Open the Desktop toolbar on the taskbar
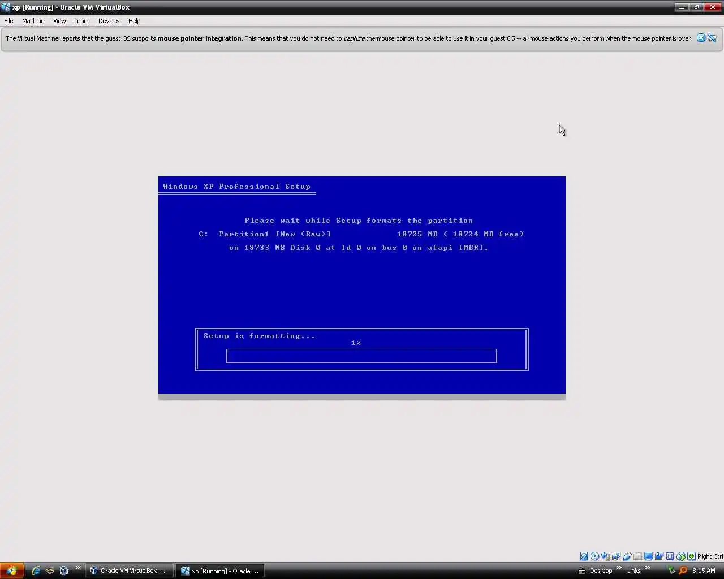Image resolution: width=724 pixels, height=579 pixels. 601,571
